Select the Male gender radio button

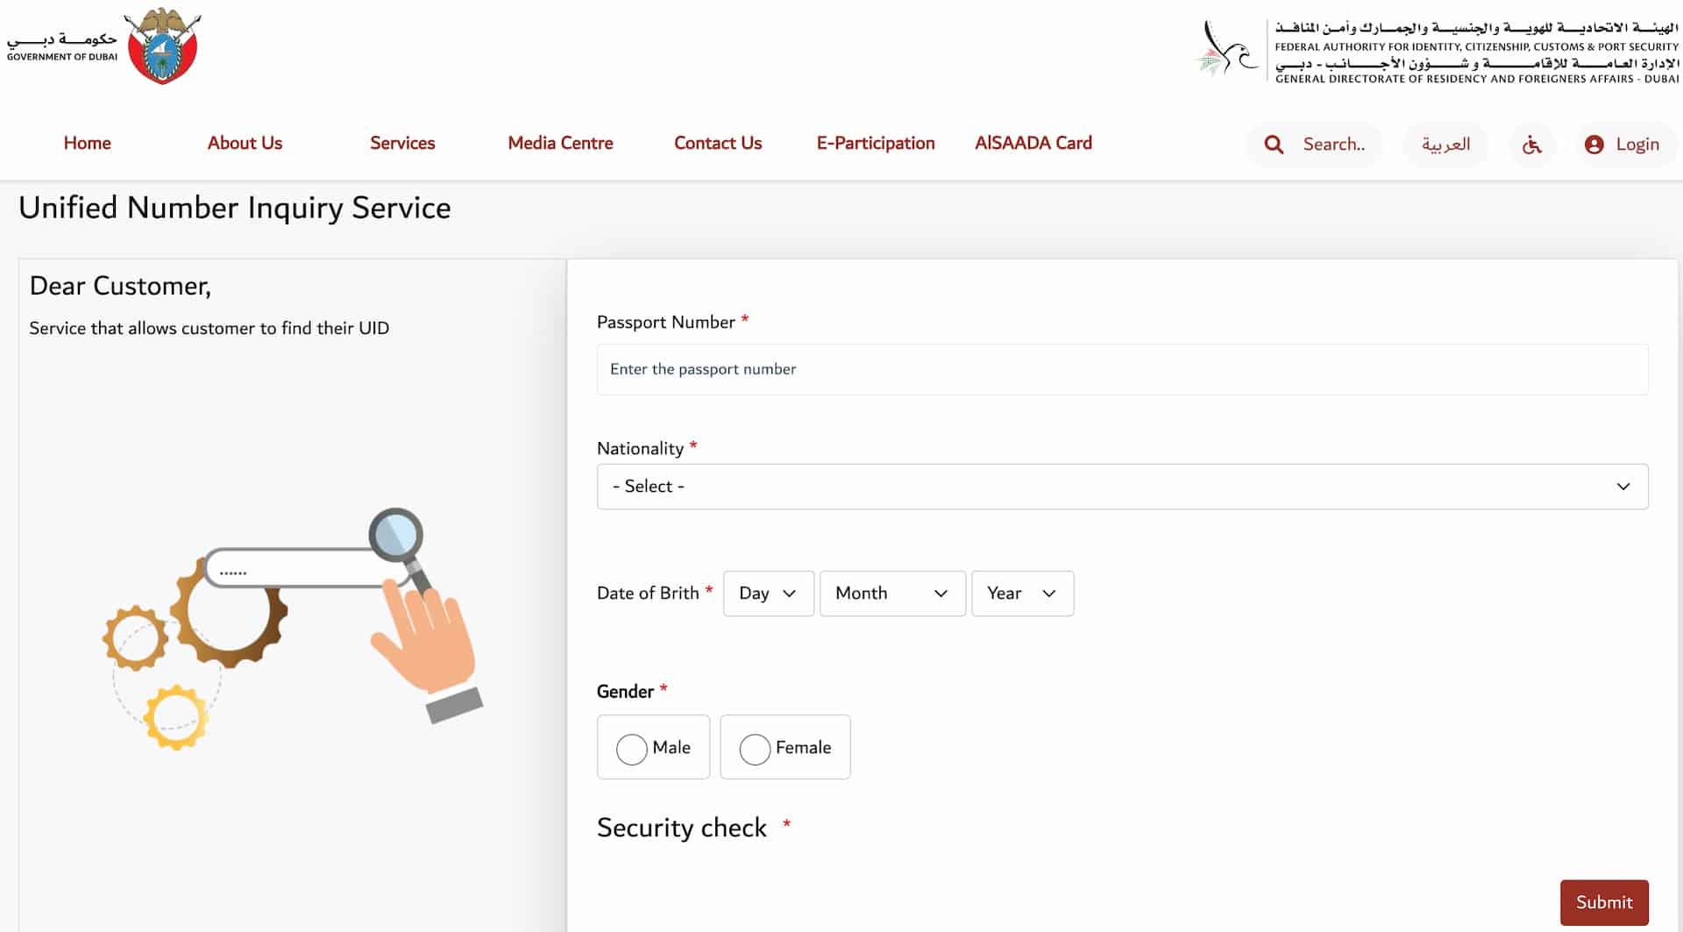click(633, 750)
